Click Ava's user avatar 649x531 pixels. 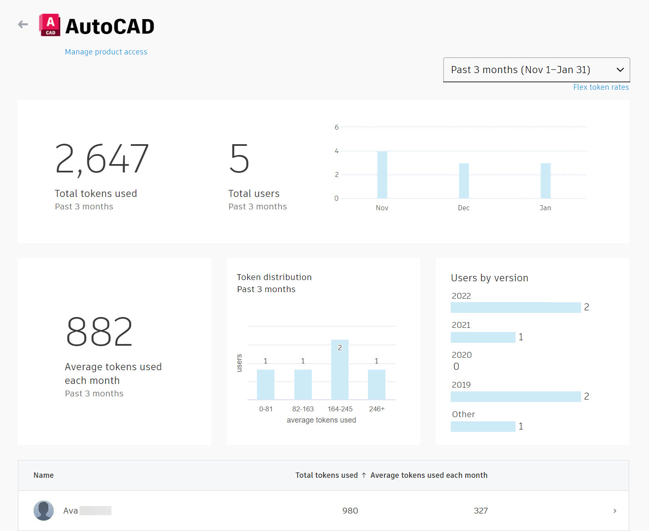click(44, 511)
